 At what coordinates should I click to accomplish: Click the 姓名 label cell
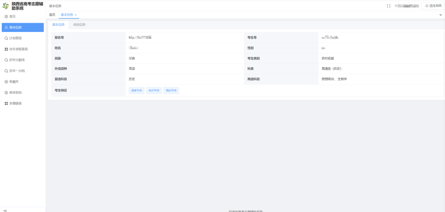tap(88, 48)
